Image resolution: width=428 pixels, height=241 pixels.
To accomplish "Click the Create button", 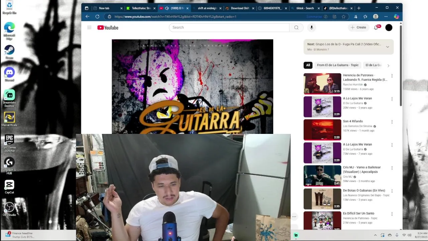I will pos(358,27).
